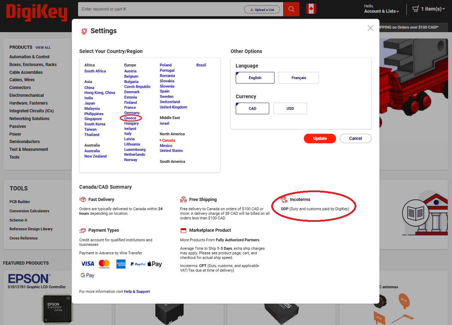Select English language option
This screenshot has height=325, width=452.
coord(255,78)
